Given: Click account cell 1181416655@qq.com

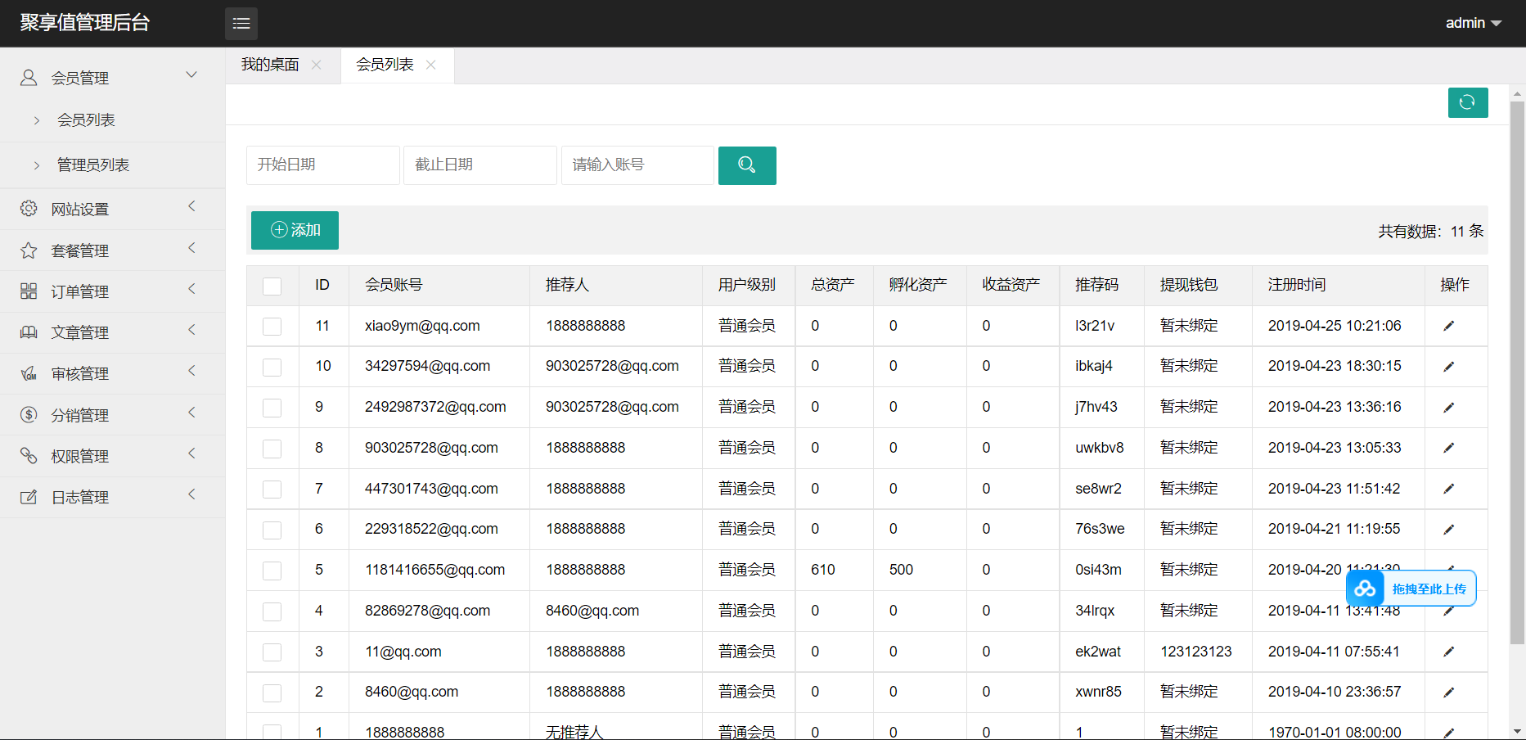Looking at the screenshot, I should (x=435, y=570).
